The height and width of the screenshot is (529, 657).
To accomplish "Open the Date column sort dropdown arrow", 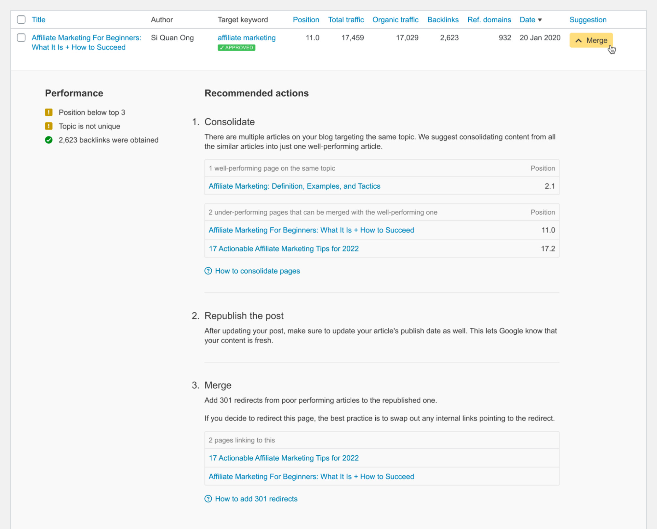I will click(541, 19).
